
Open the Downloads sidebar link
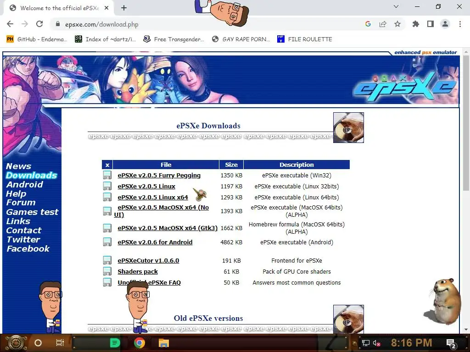[x=32, y=175]
